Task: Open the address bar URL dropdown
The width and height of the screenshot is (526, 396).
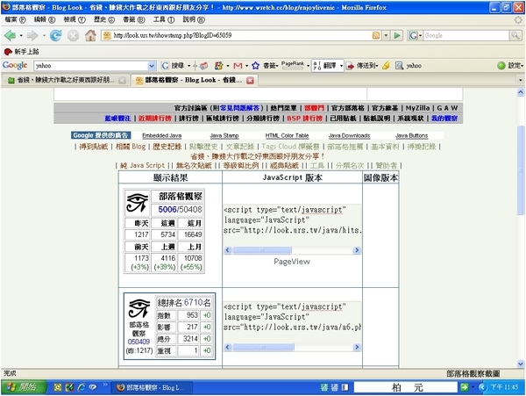Action: click(386, 35)
